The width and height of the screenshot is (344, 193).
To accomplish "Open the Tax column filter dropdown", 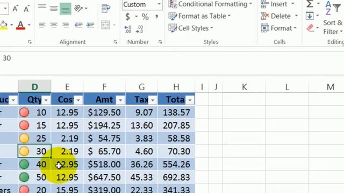I will [x=153, y=100].
